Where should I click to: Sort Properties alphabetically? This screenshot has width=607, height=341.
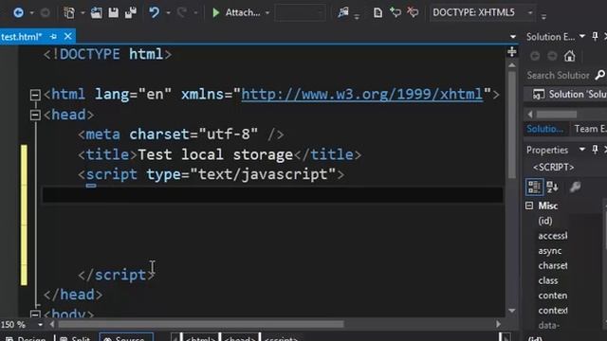[552, 188]
